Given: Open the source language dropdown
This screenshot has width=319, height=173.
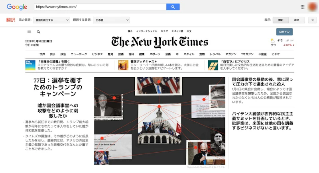Looking at the screenshot, I should coord(51,20).
